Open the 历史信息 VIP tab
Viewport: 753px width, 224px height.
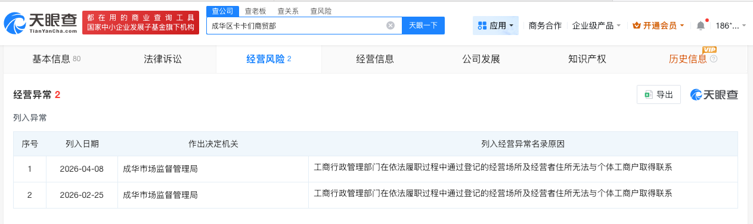(688, 59)
